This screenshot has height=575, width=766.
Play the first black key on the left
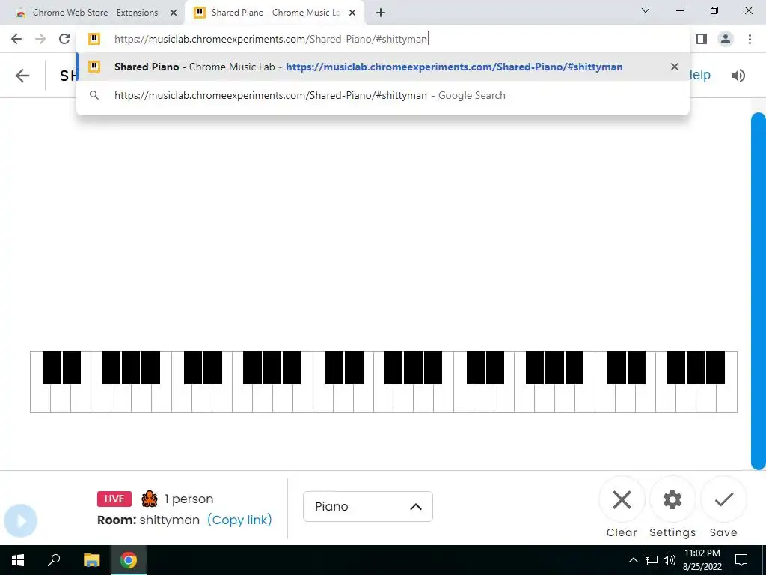(52, 367)
